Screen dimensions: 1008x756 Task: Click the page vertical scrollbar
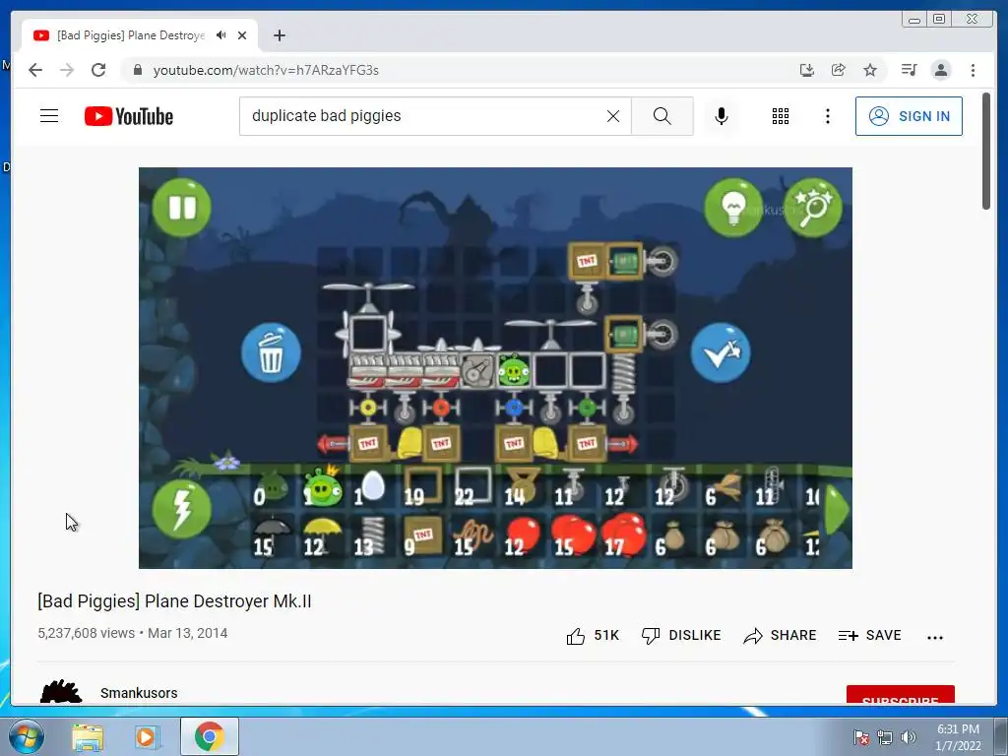986,151
